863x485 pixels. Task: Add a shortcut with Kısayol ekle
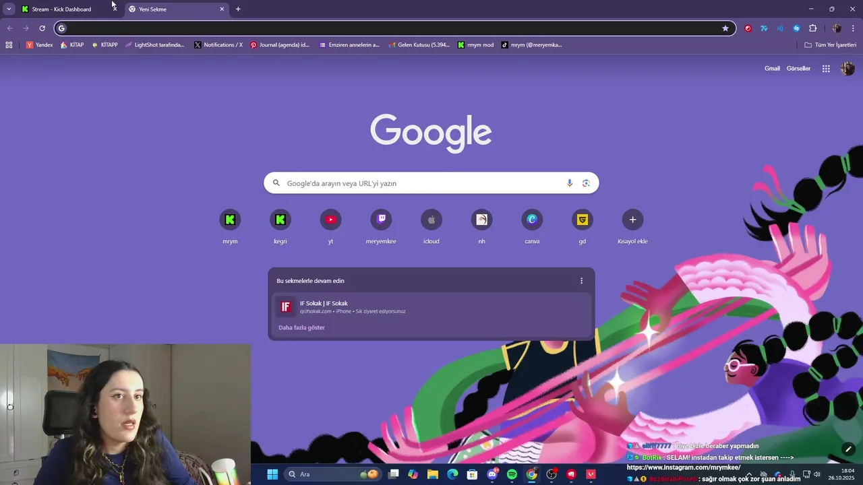[x=632, y=220]
